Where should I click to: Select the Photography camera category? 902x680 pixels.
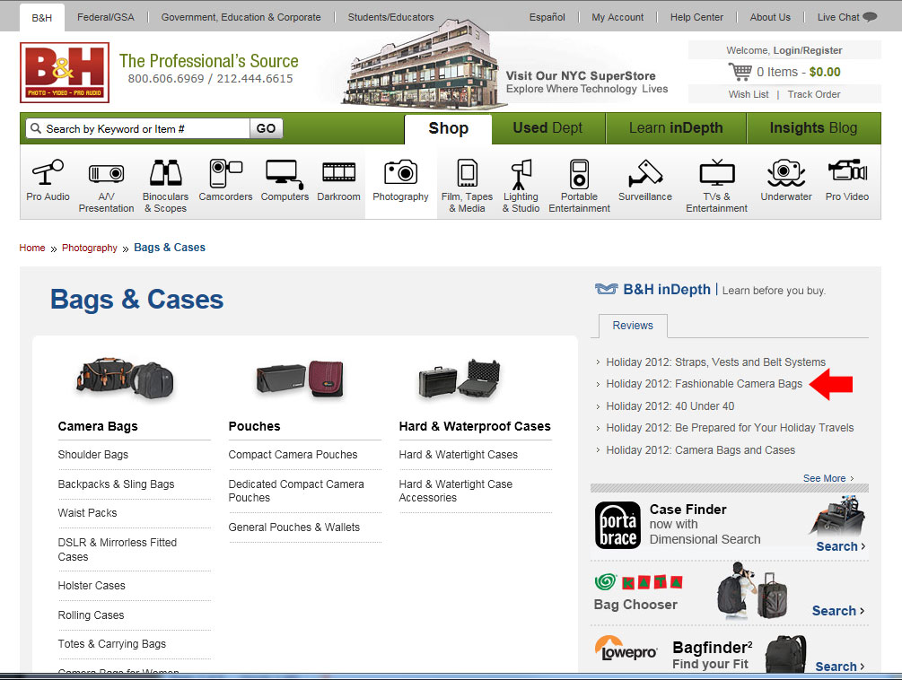(400, 180)
